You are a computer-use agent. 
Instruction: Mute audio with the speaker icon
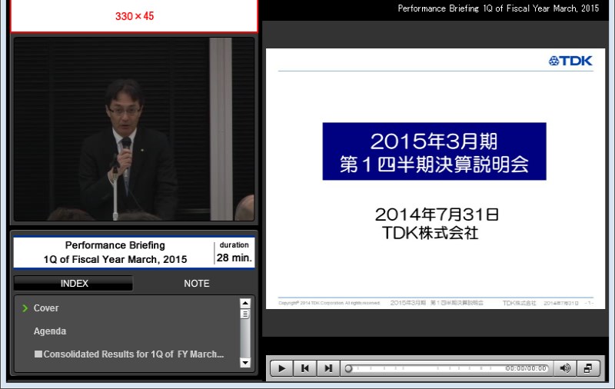pos(565,368)
